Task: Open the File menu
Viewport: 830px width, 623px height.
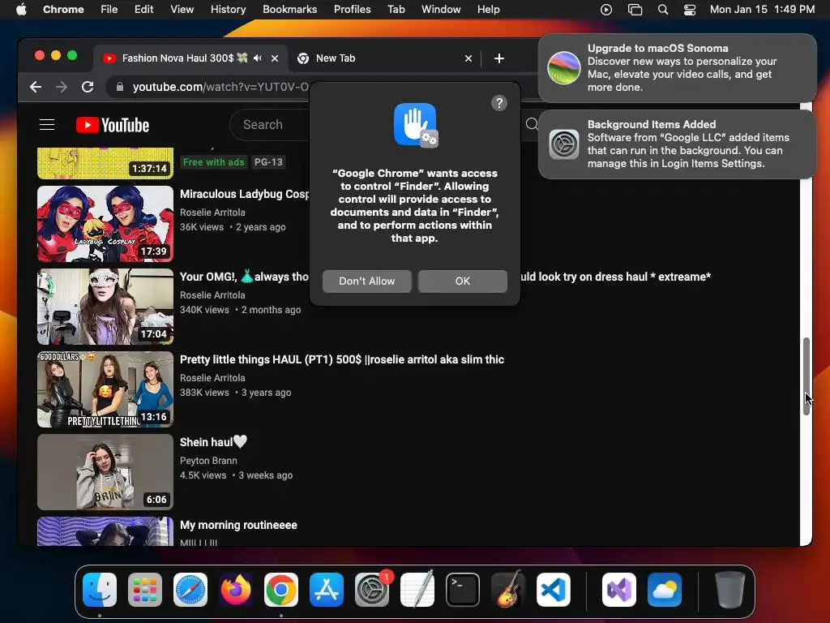Action: [x=109, y=10]
